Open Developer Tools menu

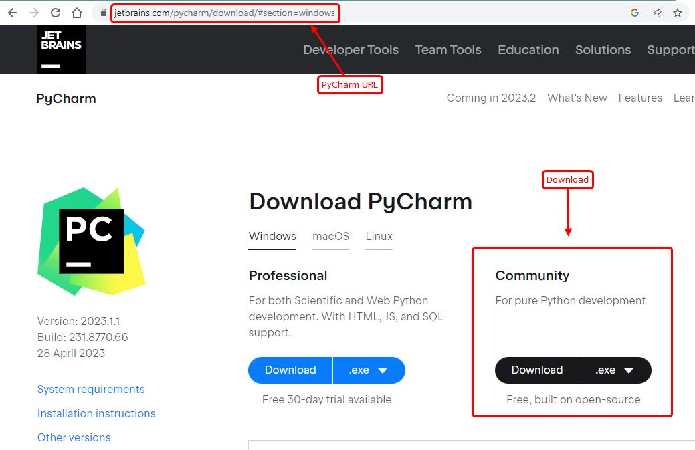pos(351,50)
